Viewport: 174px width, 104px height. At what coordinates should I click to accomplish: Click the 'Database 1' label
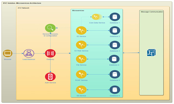click(115, 23)
